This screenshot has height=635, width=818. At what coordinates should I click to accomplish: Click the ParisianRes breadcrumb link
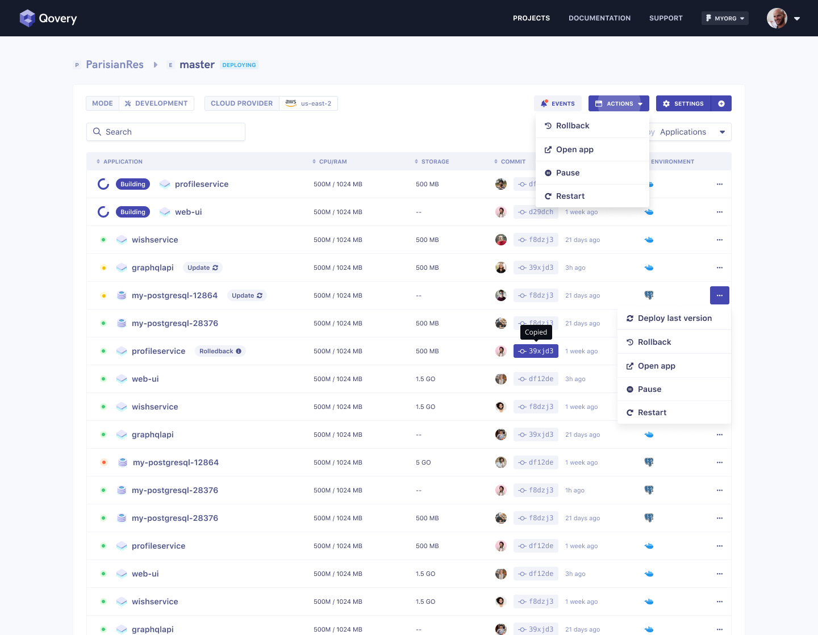pos(115,65)
